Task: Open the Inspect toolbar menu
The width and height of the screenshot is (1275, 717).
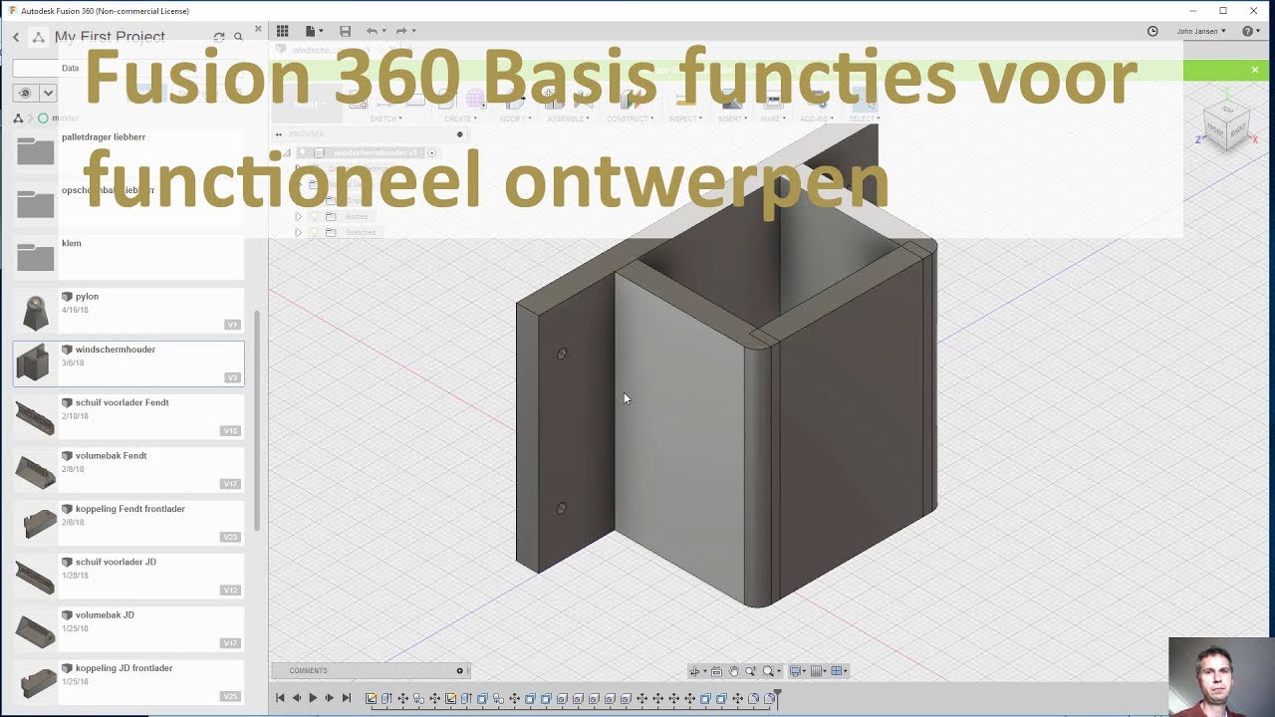Action: point(685,119)
